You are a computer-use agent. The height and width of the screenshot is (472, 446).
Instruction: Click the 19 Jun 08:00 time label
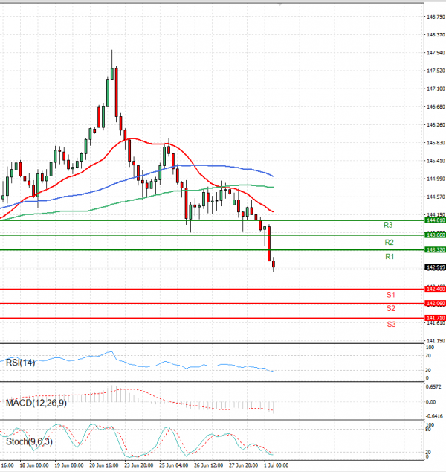(69, 465)
